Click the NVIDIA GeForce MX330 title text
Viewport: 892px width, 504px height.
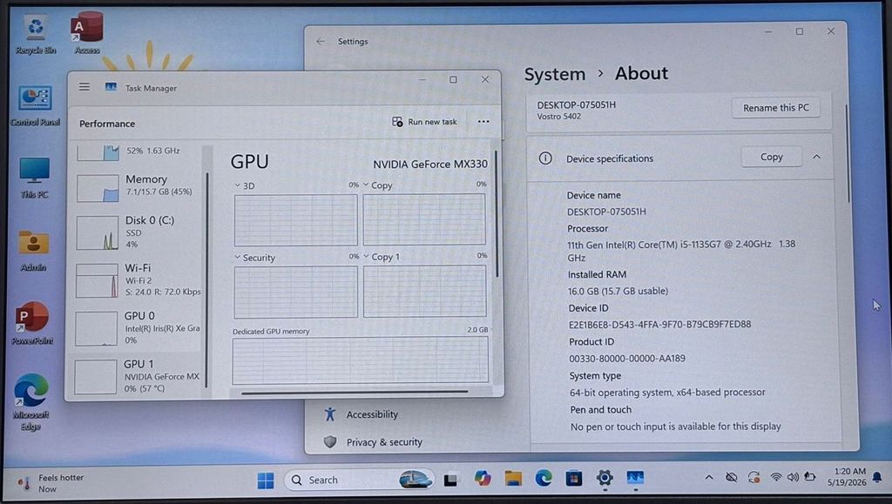[430, 165]
